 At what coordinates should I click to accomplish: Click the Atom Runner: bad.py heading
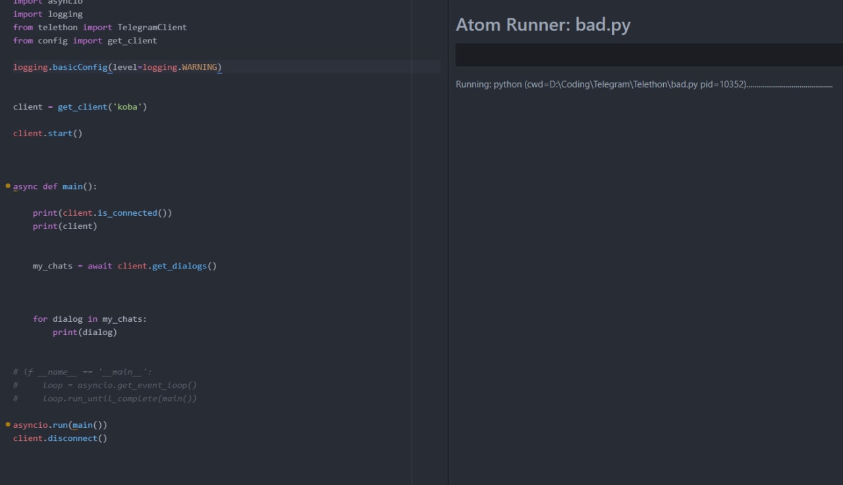coord(543,25)
